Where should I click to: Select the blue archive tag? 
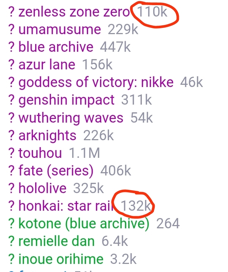[56, 47]
